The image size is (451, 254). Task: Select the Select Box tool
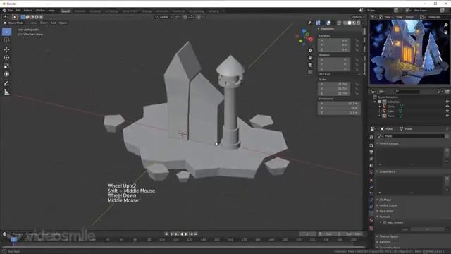point(6,32)
